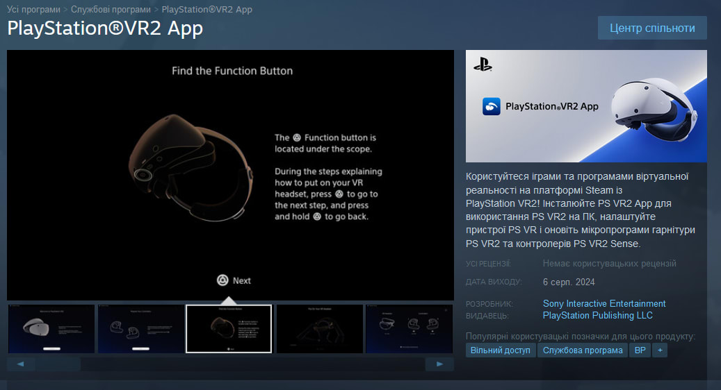
Task: Select second thumbnail showing Sense controllers
Action: point(140,329)
